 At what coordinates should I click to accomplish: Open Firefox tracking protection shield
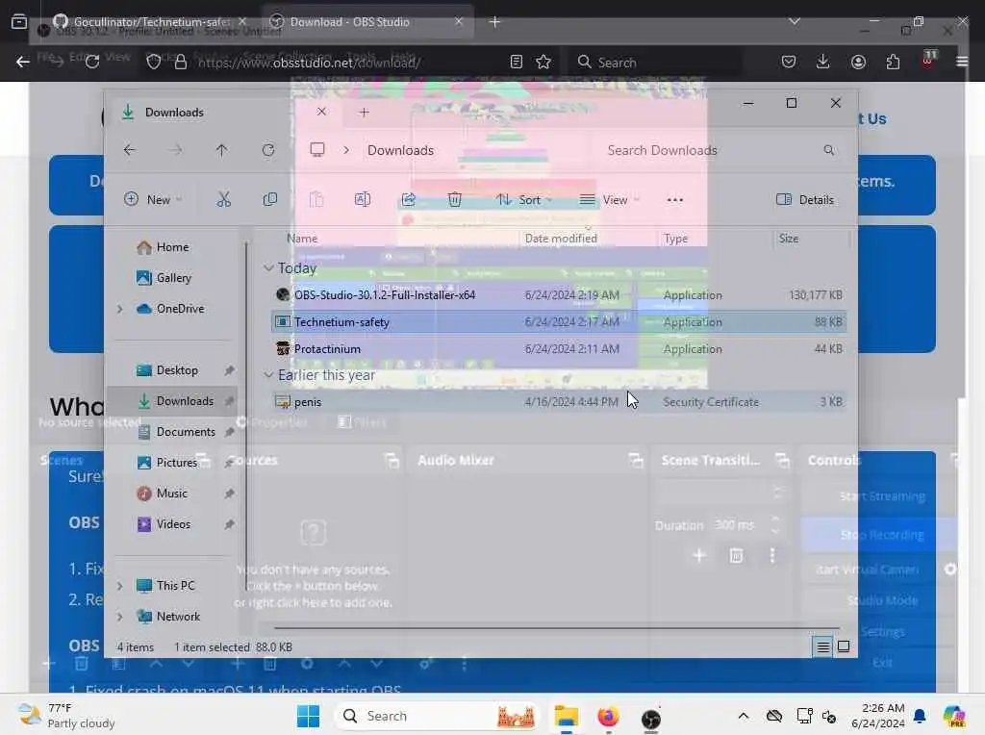(x=154, y=62)
